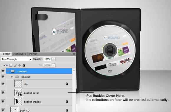Click the lock icon on booklet shadow layer

[67, 101]
